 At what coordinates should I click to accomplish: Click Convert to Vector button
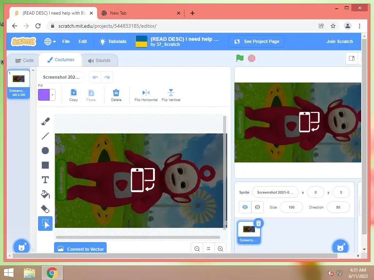[x=80, y=248]
